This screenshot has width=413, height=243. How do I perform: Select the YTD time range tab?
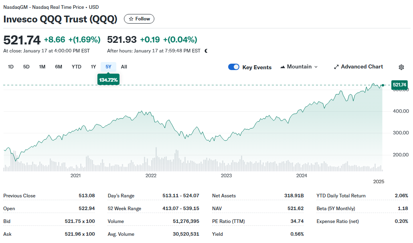pyautogui.click(x=76, y=67)
